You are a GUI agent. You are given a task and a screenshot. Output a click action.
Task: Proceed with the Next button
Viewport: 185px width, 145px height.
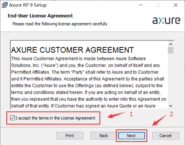pos(131,136)
